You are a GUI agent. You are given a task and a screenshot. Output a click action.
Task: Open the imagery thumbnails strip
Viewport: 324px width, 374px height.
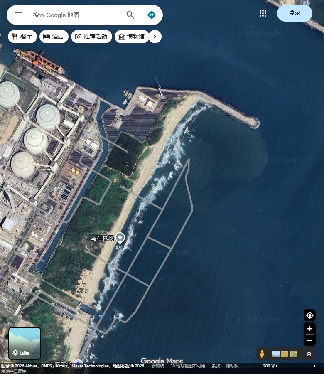[285, 354]
